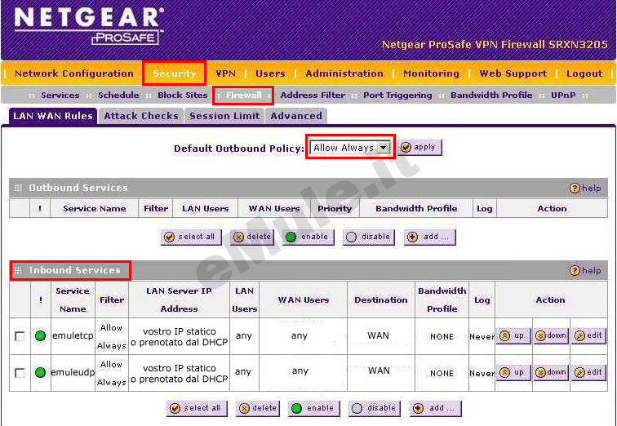Open the Web Support menu

pyautogui.click(x=513, y=73)
